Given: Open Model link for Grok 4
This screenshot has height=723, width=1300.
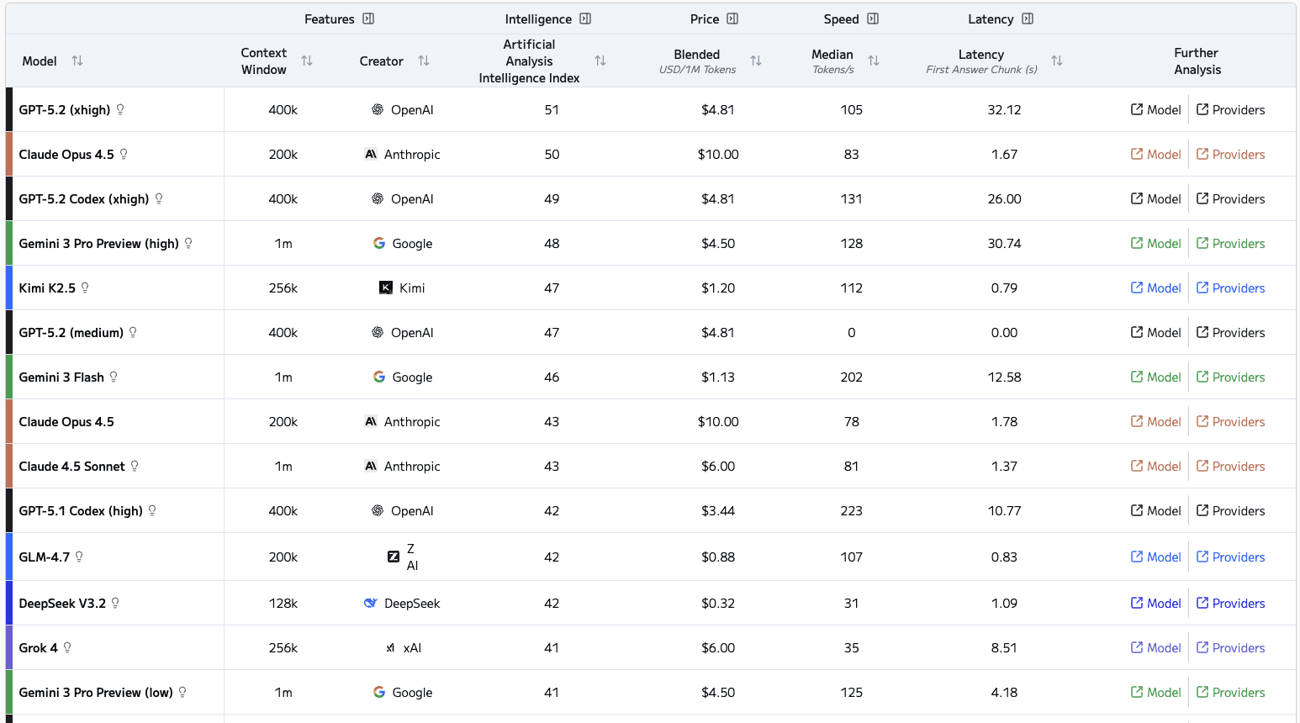Looking at the screenshot, I should [1155, 647].
